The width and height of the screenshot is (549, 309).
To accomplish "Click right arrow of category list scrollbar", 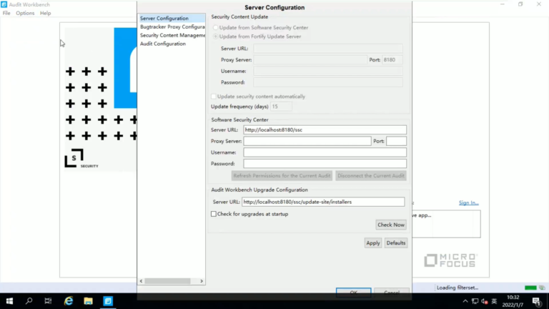I will coord(202,281).
